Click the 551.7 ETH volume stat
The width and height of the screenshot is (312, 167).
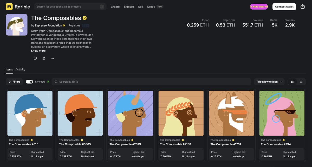pos(253,25)
